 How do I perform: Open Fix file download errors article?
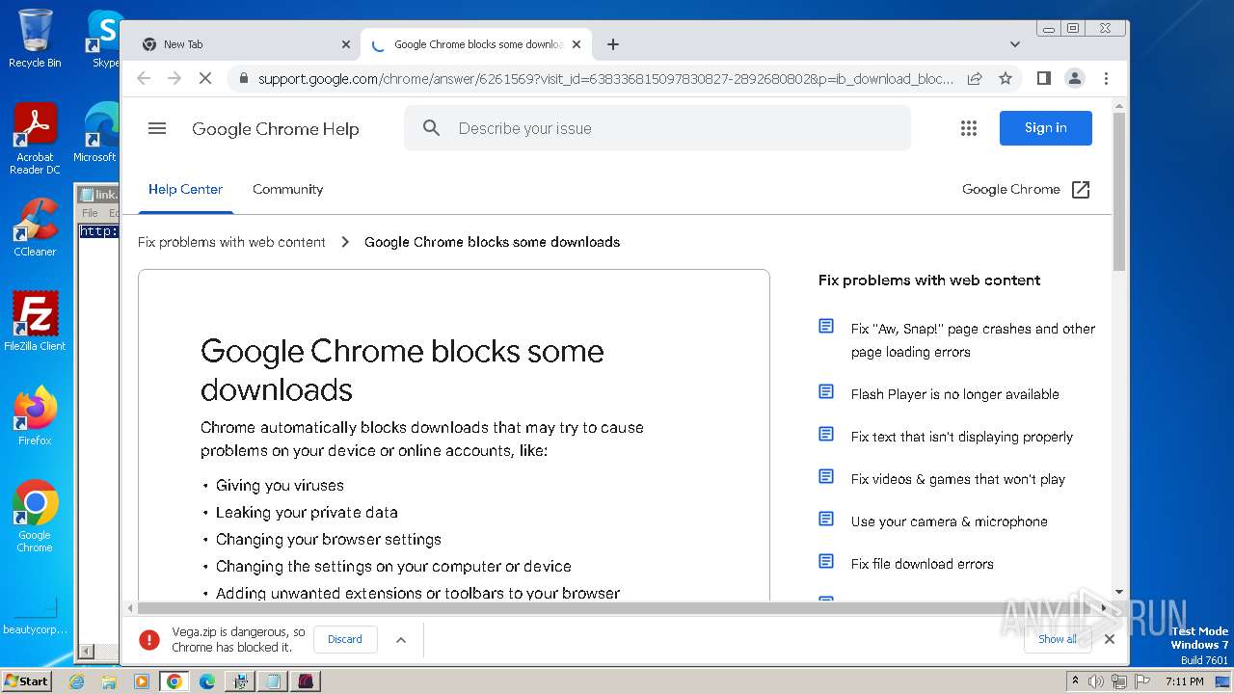pos(922,564)
